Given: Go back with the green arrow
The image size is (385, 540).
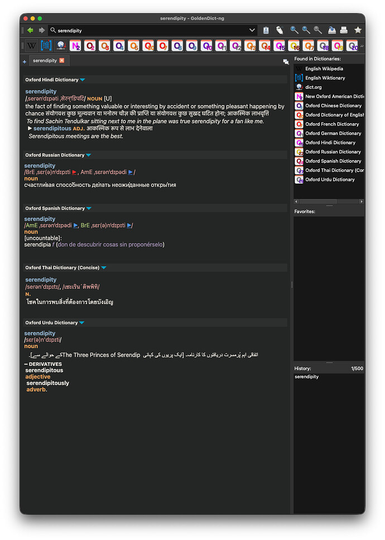Looking at the screenshot, I should point(30,30).
